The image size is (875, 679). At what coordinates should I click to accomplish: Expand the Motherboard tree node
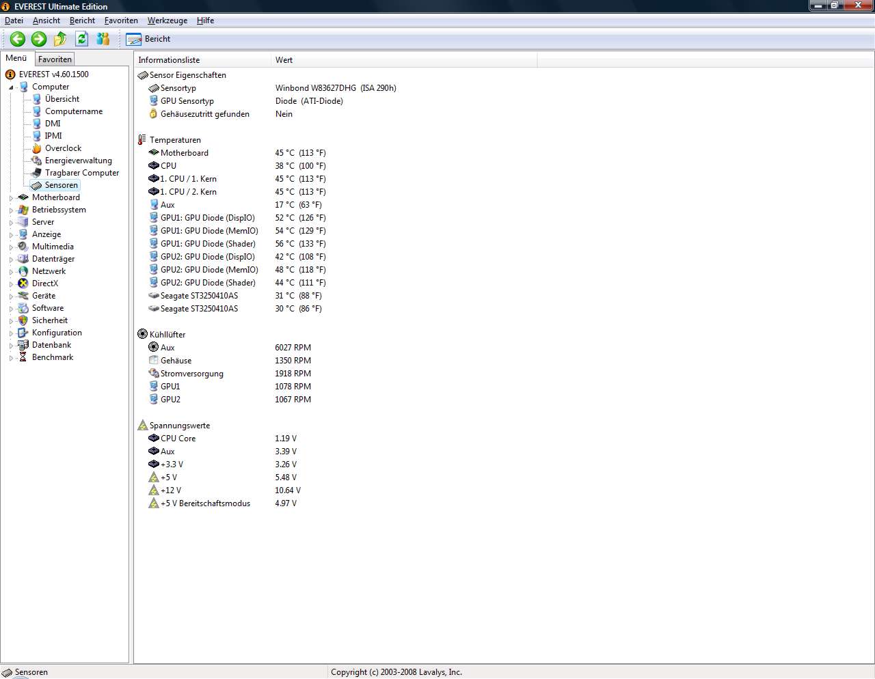pos(11,198)
